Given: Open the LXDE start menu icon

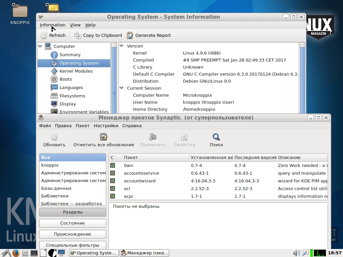Looking at the screenshot, I should (x=5, y=253).
